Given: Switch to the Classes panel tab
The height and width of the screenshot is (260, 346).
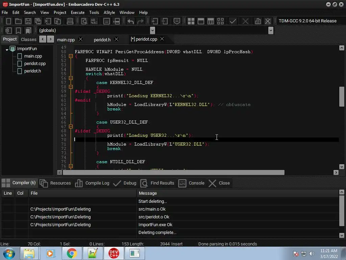Looking at the screenshot, I should click(28, 40).
